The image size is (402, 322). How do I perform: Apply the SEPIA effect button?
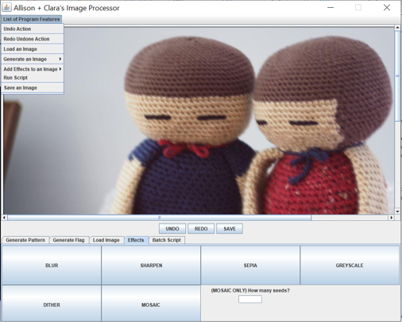click(x=250, y=266)
